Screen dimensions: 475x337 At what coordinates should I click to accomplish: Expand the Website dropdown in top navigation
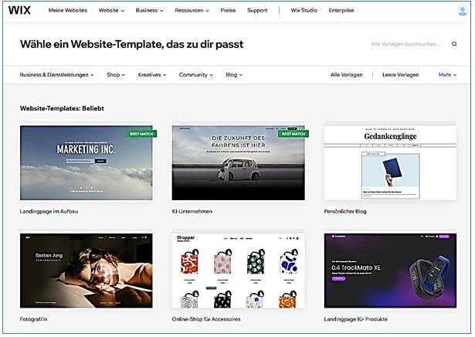coord(111,10)
